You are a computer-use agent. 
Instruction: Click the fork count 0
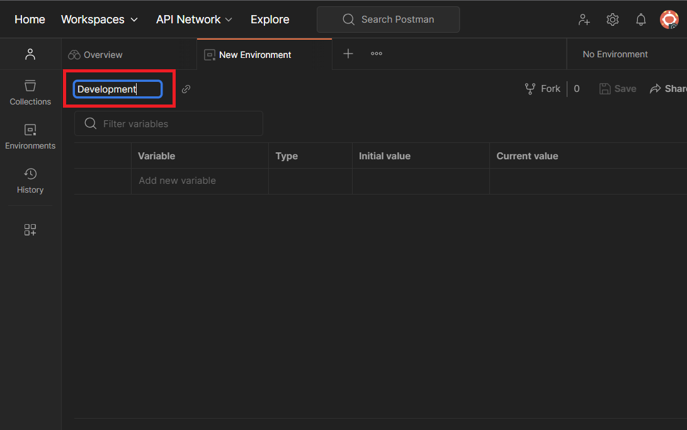click(x=577, y=89)
